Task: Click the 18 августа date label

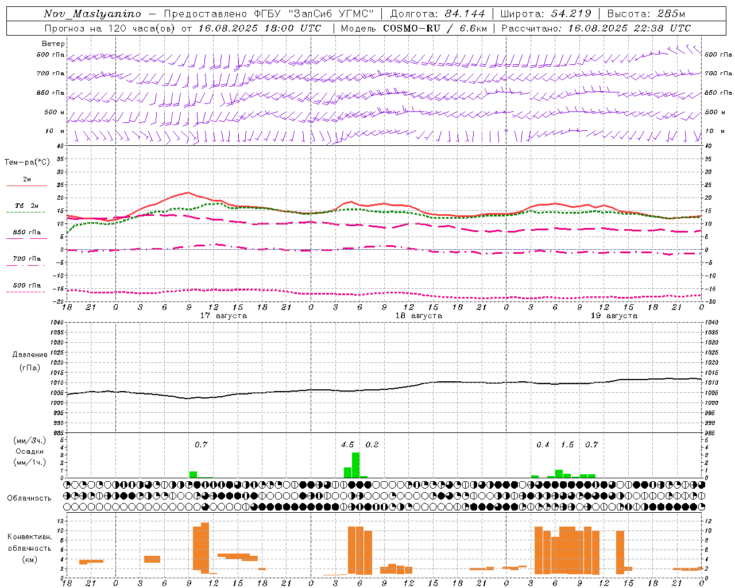Action: click(419, 316)
